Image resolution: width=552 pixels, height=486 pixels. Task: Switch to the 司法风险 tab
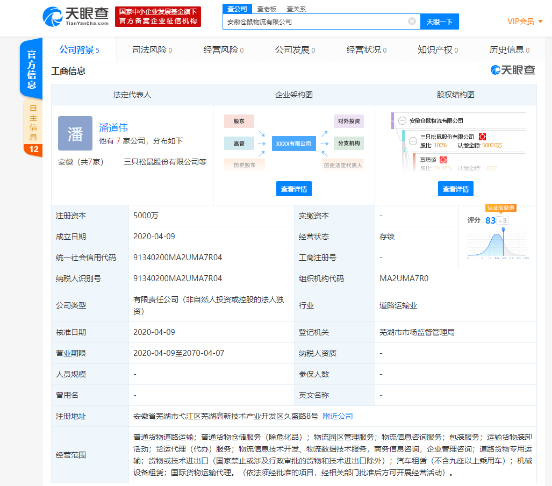coord(152,50)
